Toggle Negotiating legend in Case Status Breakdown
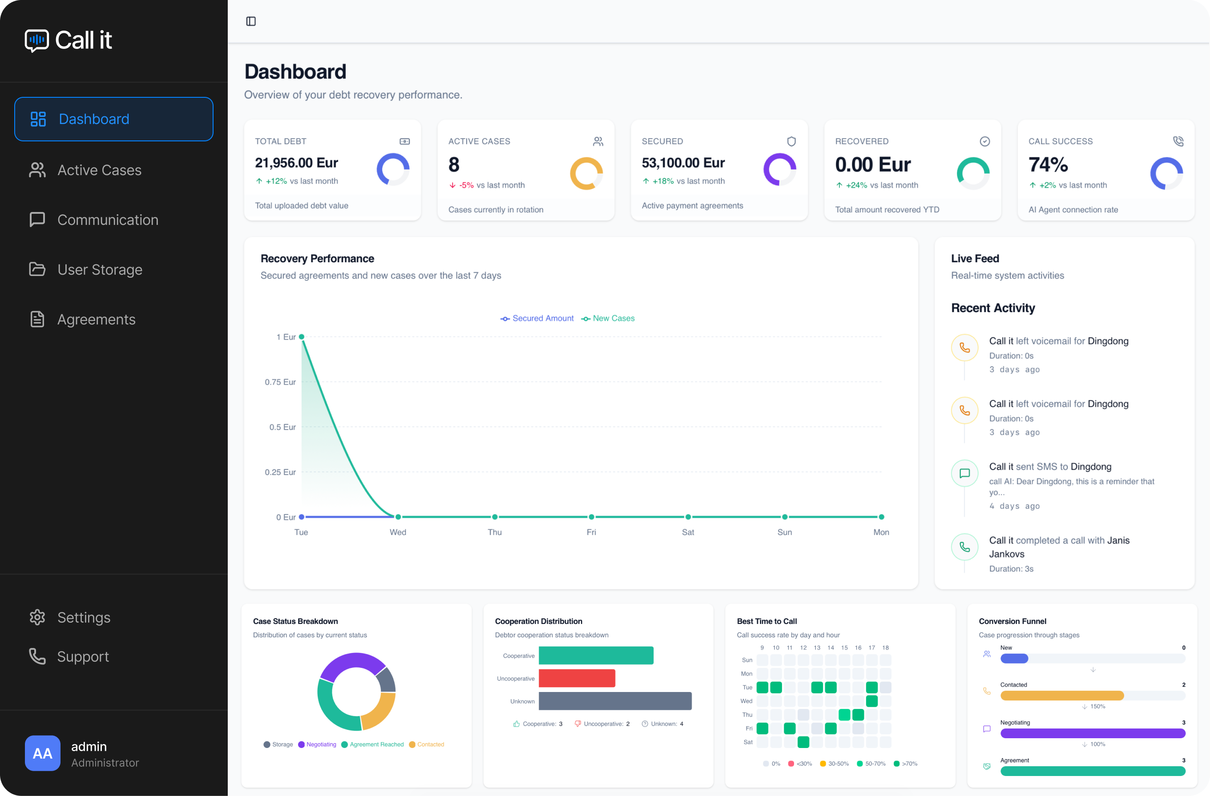This screenshot has height=796, width=1210. tap(317, 745)
